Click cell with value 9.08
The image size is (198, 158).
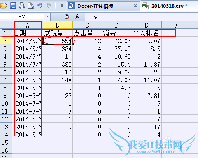(117, 72)
